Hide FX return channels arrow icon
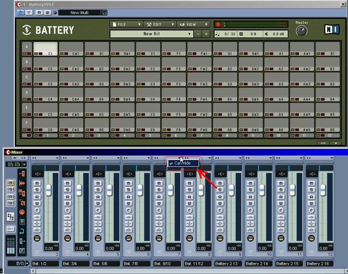This screenshot has height=274, width=348. pyautogui.click(x=22, y=231)
